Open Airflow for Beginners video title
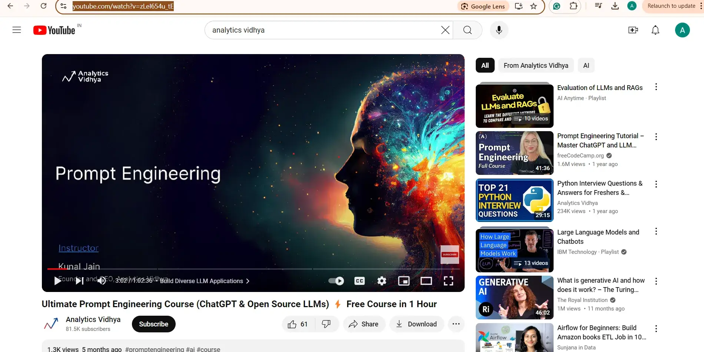The width and height of the screenshot is (704, 352). click(602, 332)
